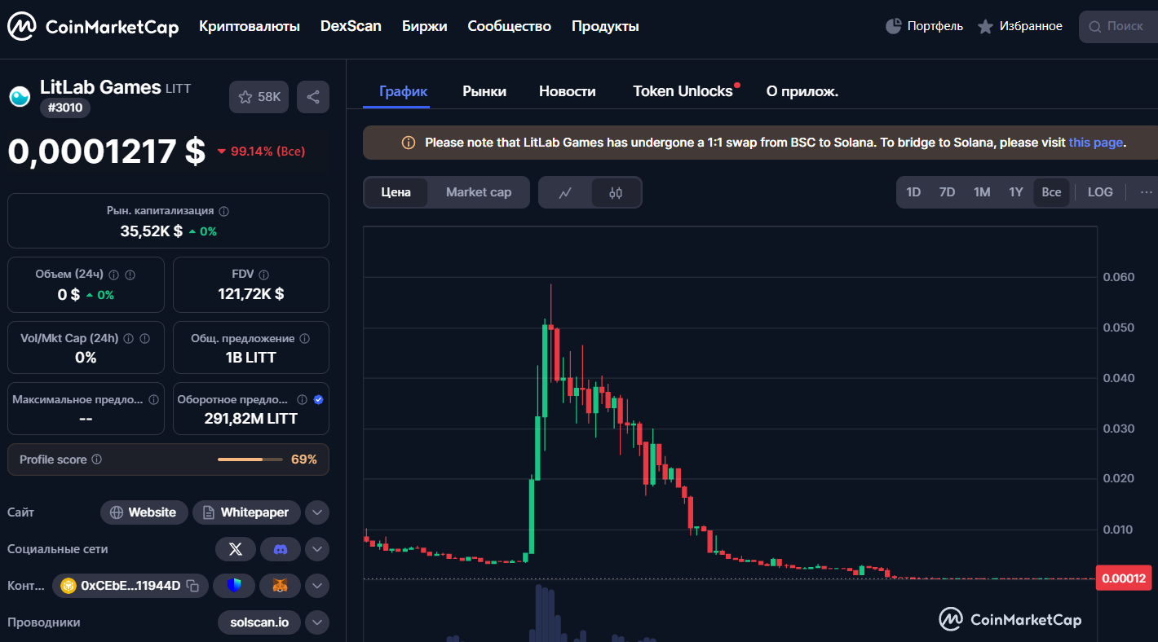
Task: Open chart more options (three dots)
Action: click(x=1146, y=192)
